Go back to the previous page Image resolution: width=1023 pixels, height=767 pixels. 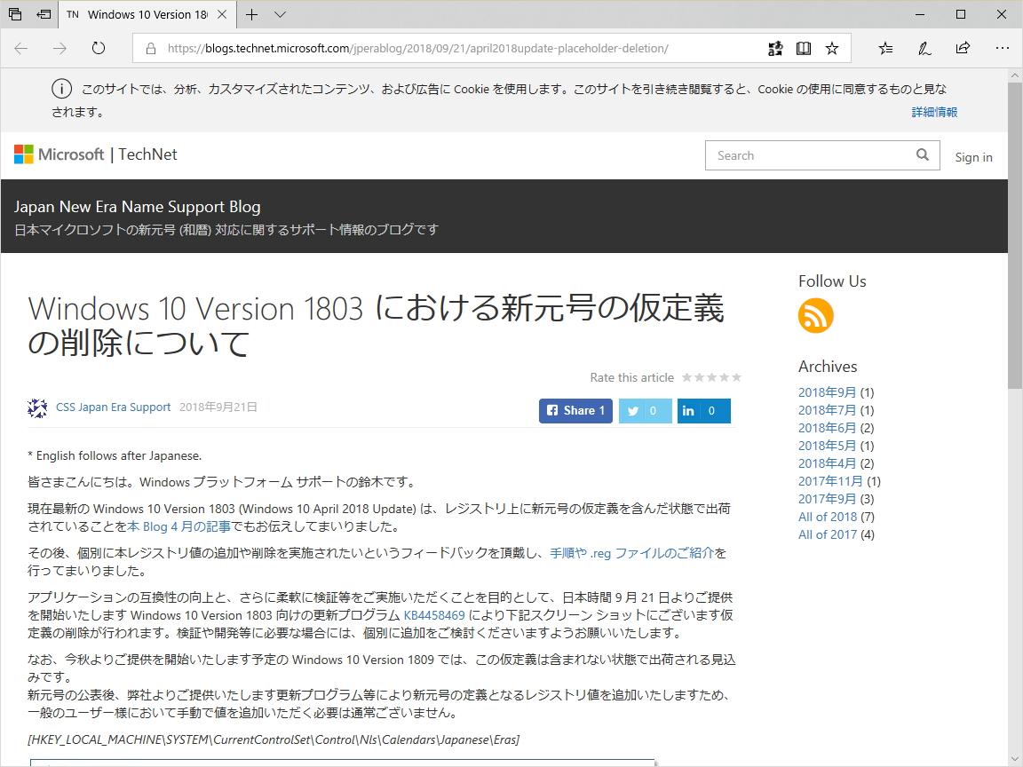[21, 49]
